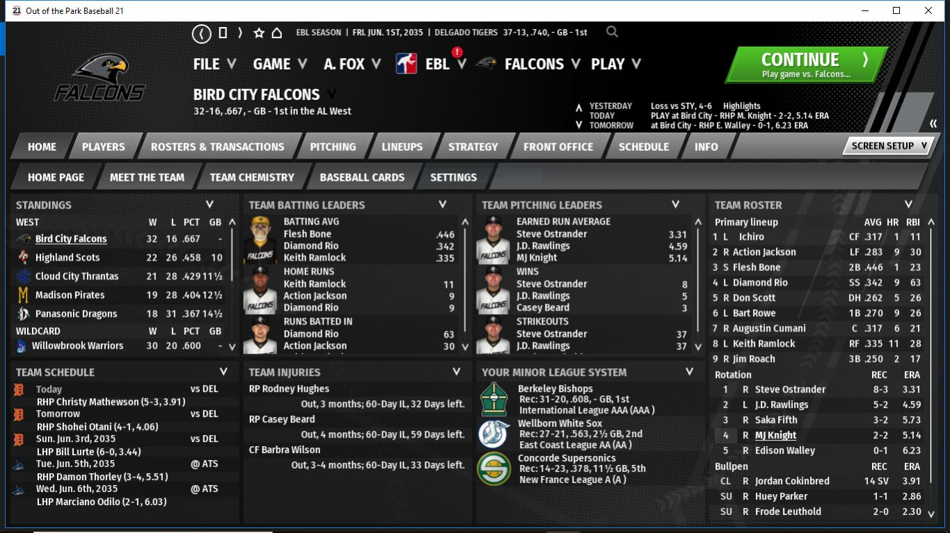Open the Screen Setup dropdown
Image resolution: width=950 pixels, height=533 pixels.
(889, 146)
